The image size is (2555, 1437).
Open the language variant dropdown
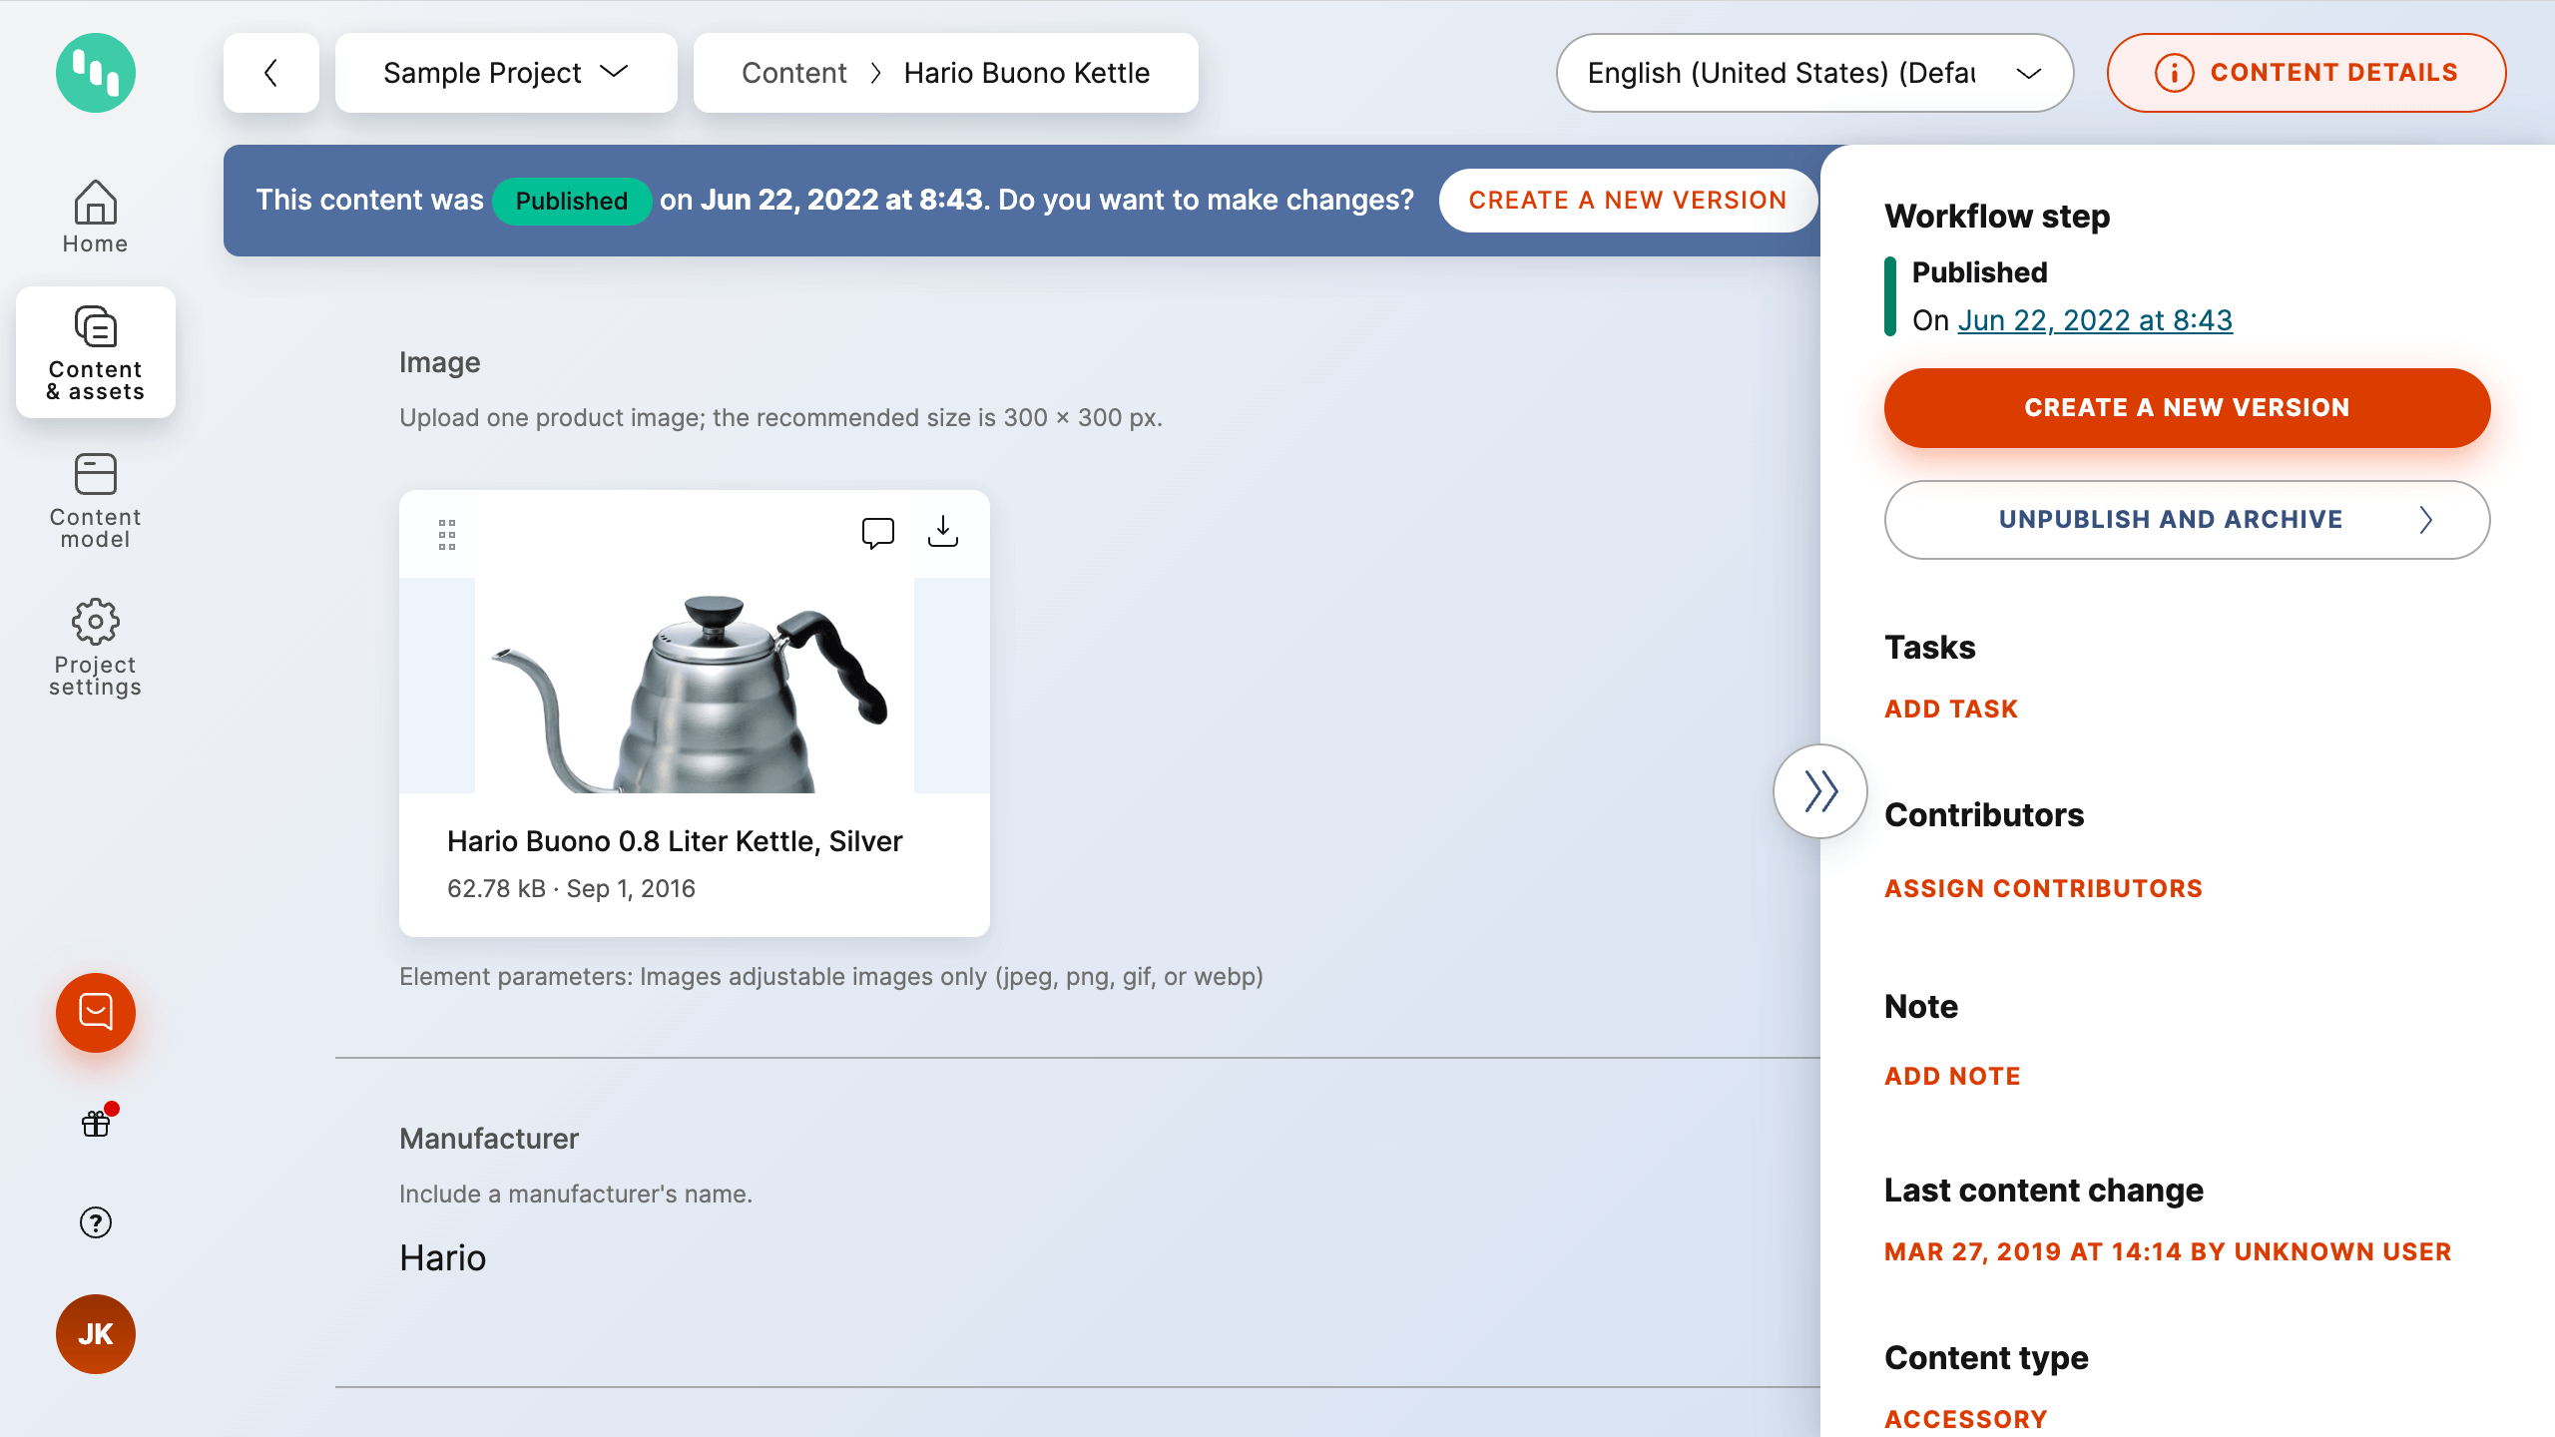click(1813, 73)
